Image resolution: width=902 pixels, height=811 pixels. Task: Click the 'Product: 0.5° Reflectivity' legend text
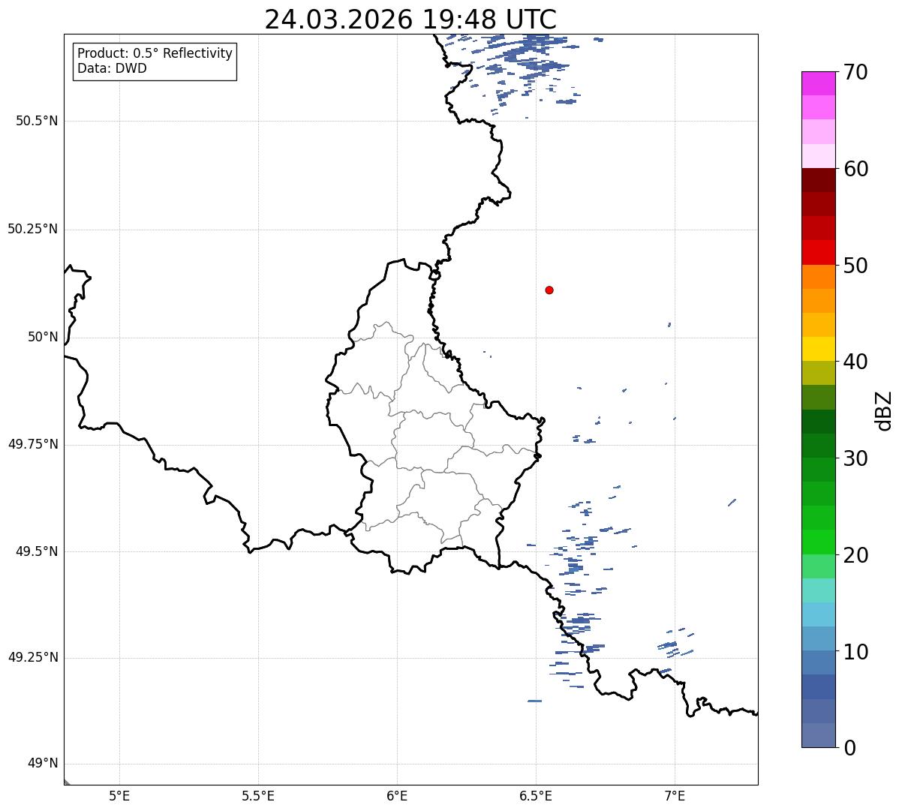pos(155,53)
